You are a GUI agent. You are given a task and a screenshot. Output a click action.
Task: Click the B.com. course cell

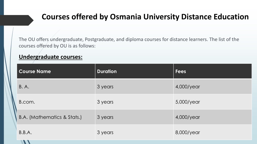point(56,102)
